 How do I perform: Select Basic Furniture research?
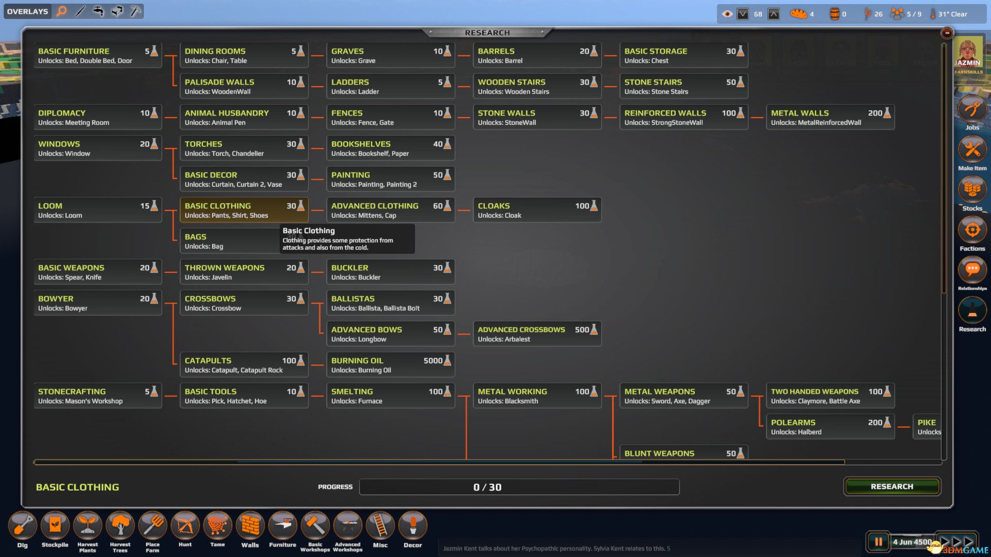98,56
